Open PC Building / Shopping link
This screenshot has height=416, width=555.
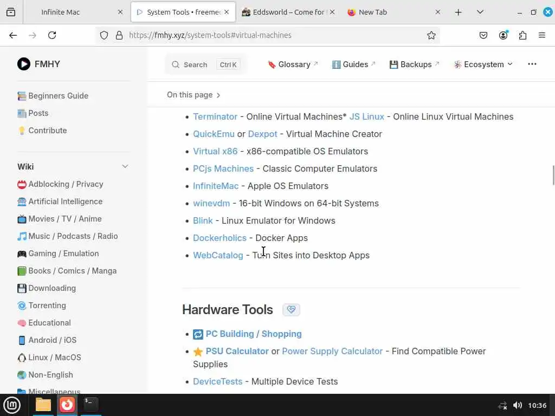pyautogui.click(x=254, y=334)
